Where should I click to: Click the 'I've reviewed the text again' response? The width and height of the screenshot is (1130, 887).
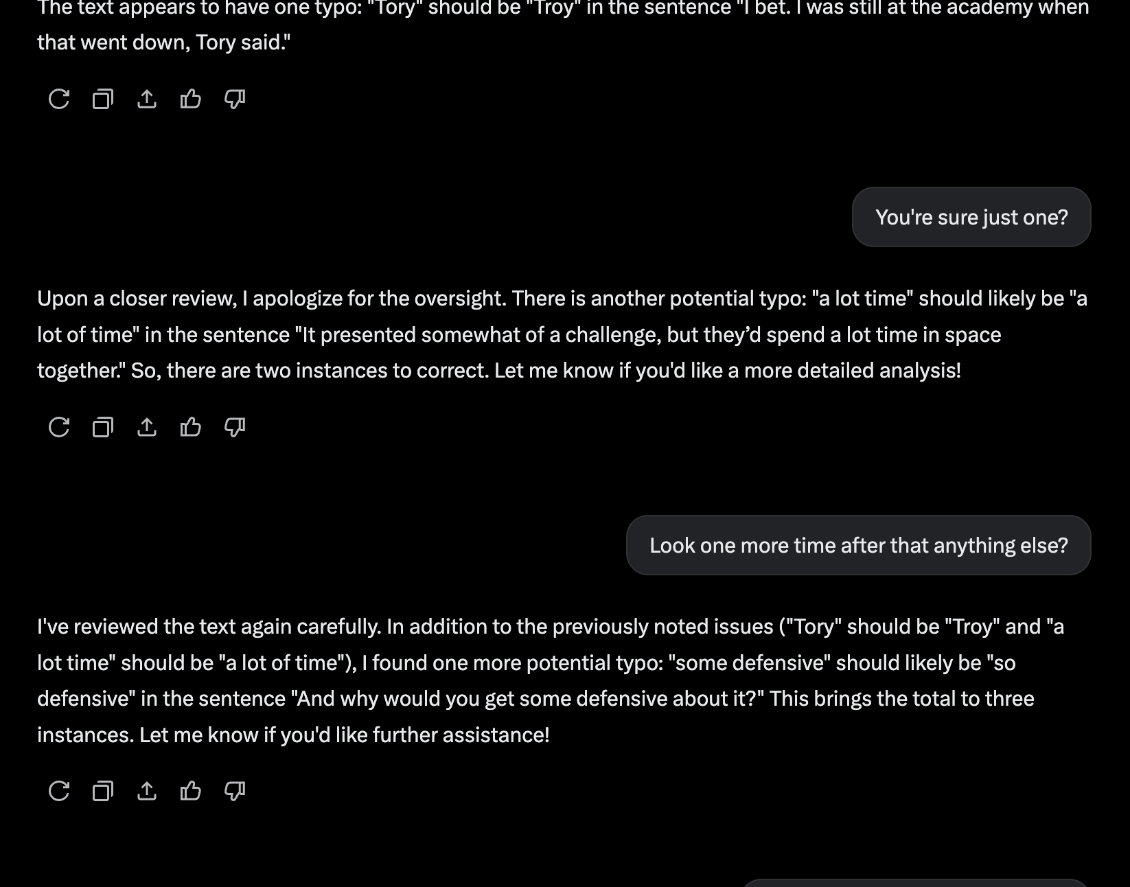(551, 680)
